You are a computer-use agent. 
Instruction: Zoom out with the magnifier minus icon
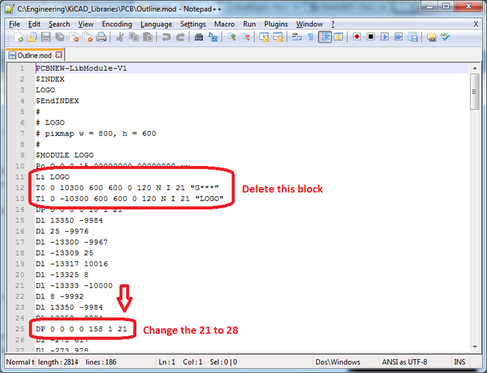(245, 37)
